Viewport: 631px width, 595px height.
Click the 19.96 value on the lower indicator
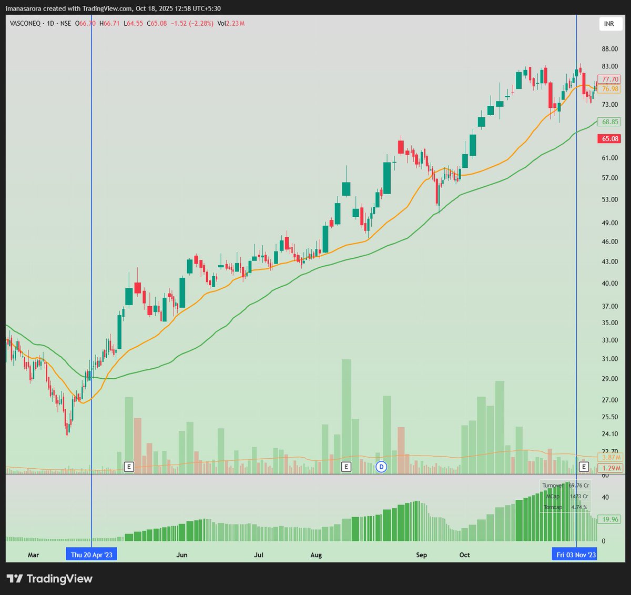point(608,519)
